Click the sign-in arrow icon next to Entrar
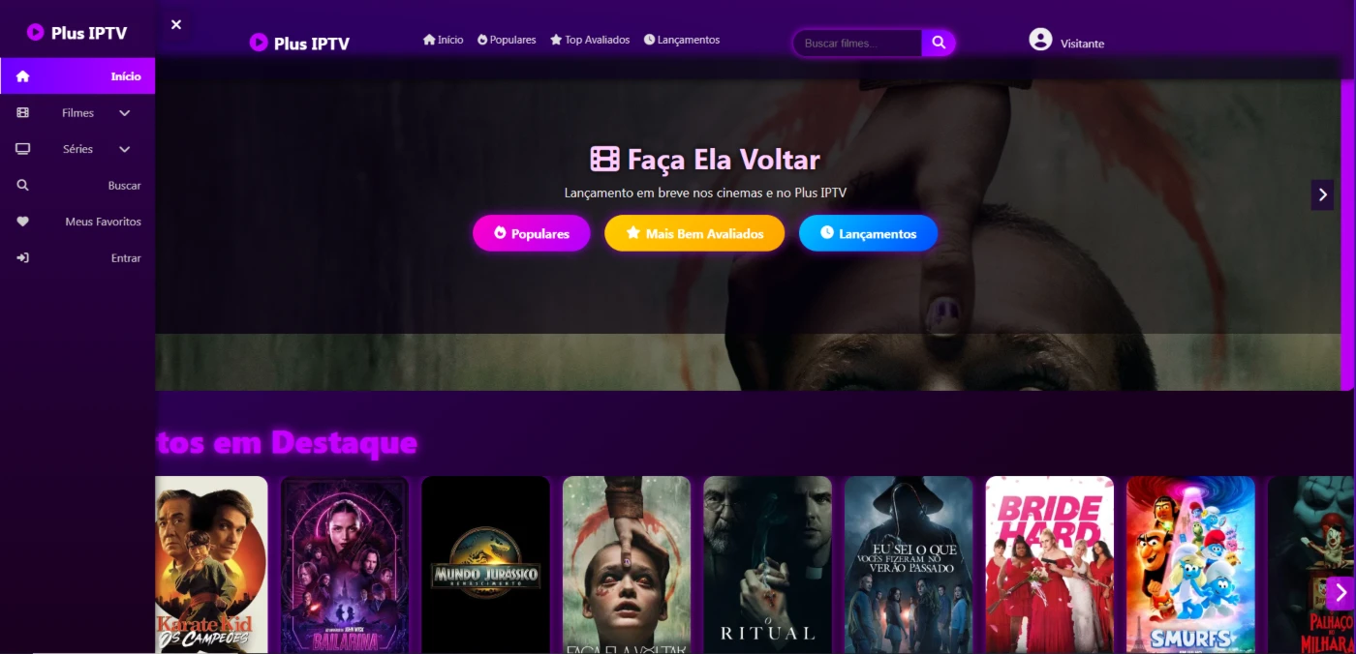The height and width of the screenshot is (654, 1356). coord(23,258)
